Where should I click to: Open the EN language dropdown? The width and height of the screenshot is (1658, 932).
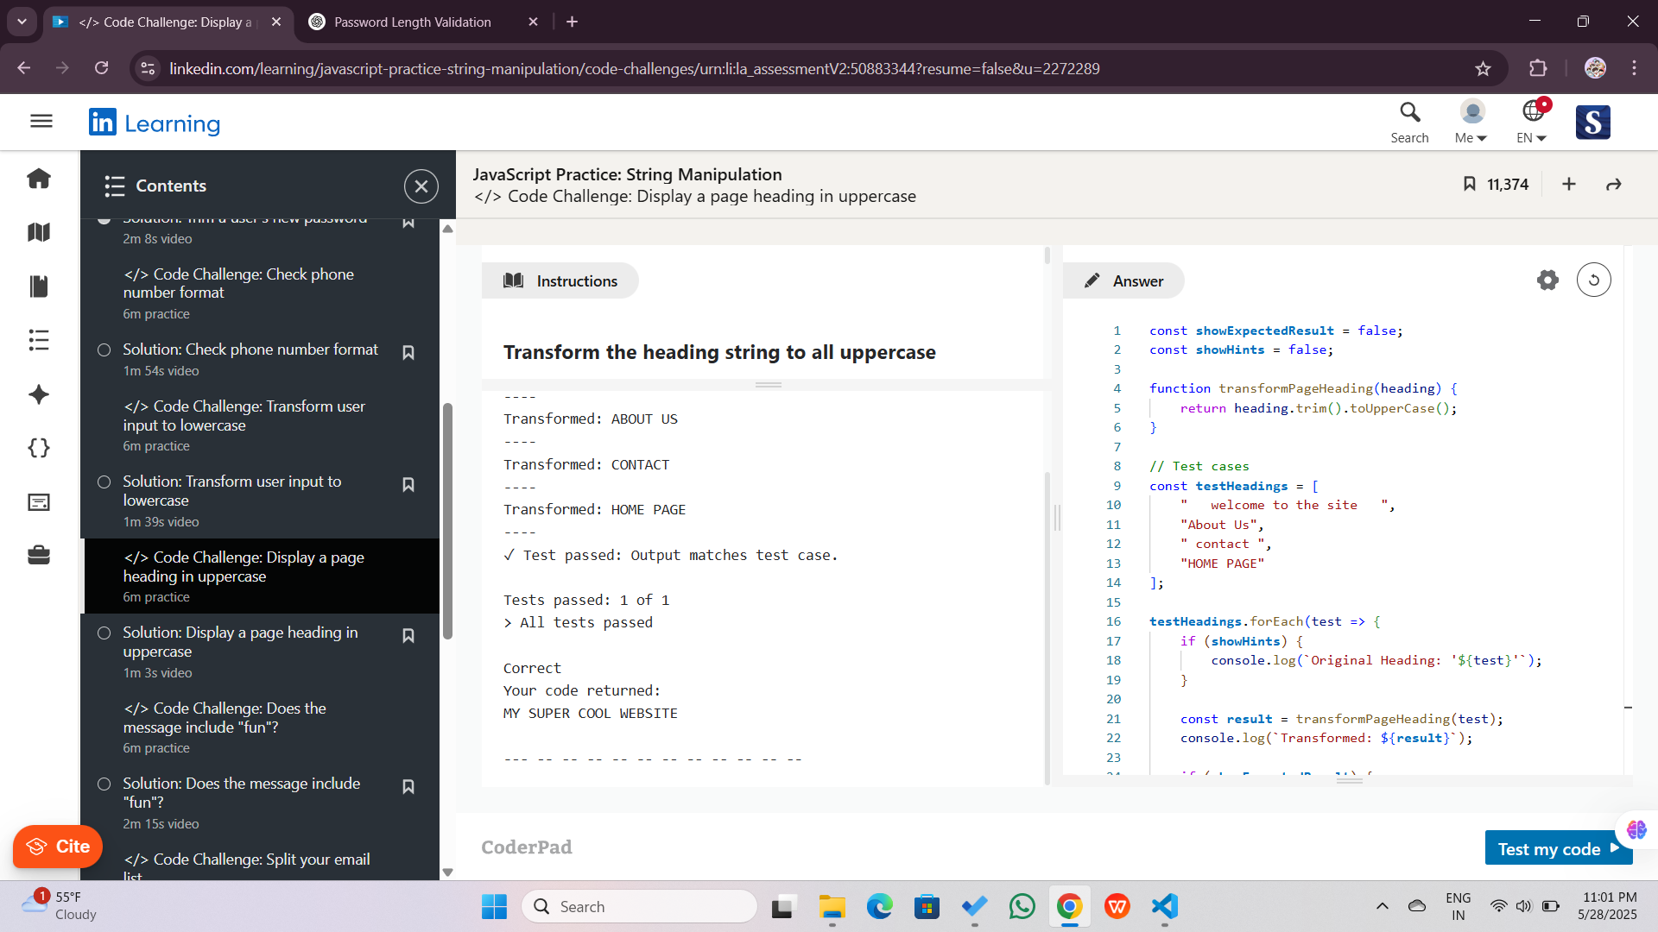1531,122
